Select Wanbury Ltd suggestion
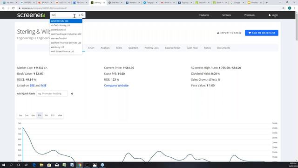Viewport: 298px width, 168px height. [66, 47]
